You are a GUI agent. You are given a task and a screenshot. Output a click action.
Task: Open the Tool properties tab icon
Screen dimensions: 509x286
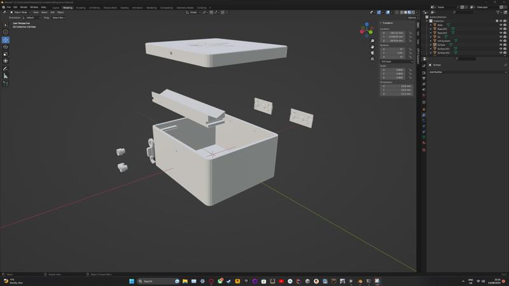pyautogui.click(x=424, y=65)
